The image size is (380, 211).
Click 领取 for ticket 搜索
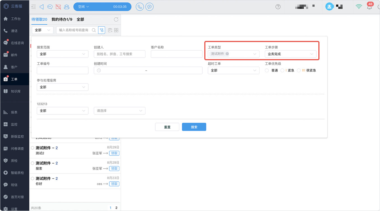coord(114,168)
